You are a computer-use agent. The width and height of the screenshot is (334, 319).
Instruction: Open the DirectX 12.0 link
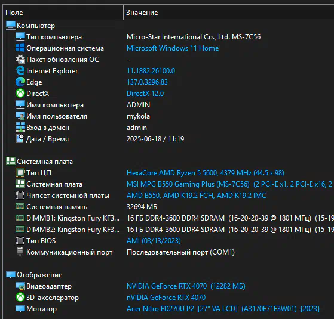pos(145,94)
